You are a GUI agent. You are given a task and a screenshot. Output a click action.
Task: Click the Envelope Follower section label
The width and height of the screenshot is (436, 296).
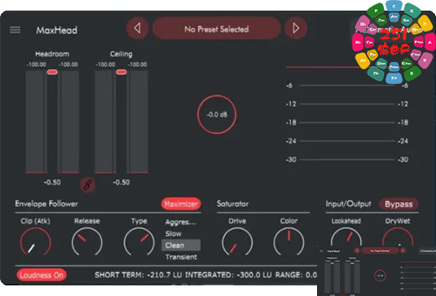coord(46,204)
